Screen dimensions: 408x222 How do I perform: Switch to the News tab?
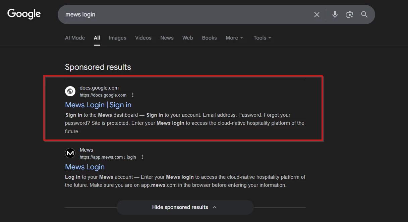click(167, 38)
